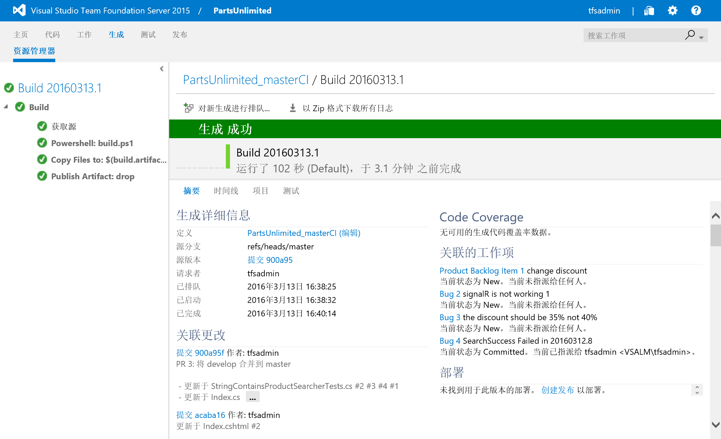Click success icon beside Publish Artifact: drop
The image size is (721, 439).
(x=42, y=176)
